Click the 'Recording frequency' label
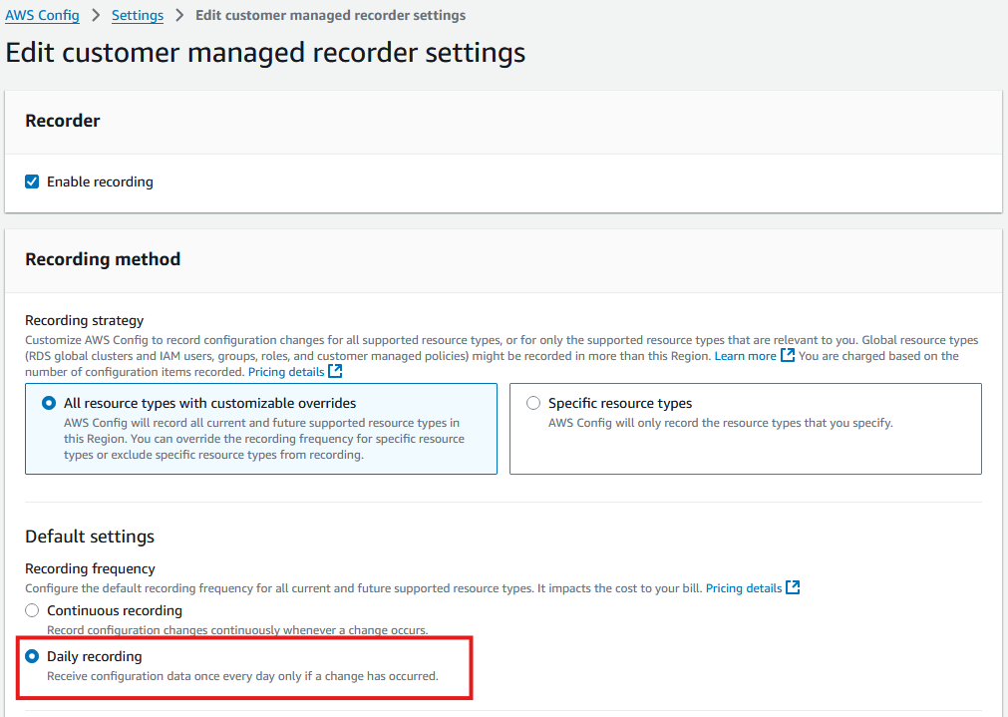This screenshot has height=717, width=1008. click(90, 568)
